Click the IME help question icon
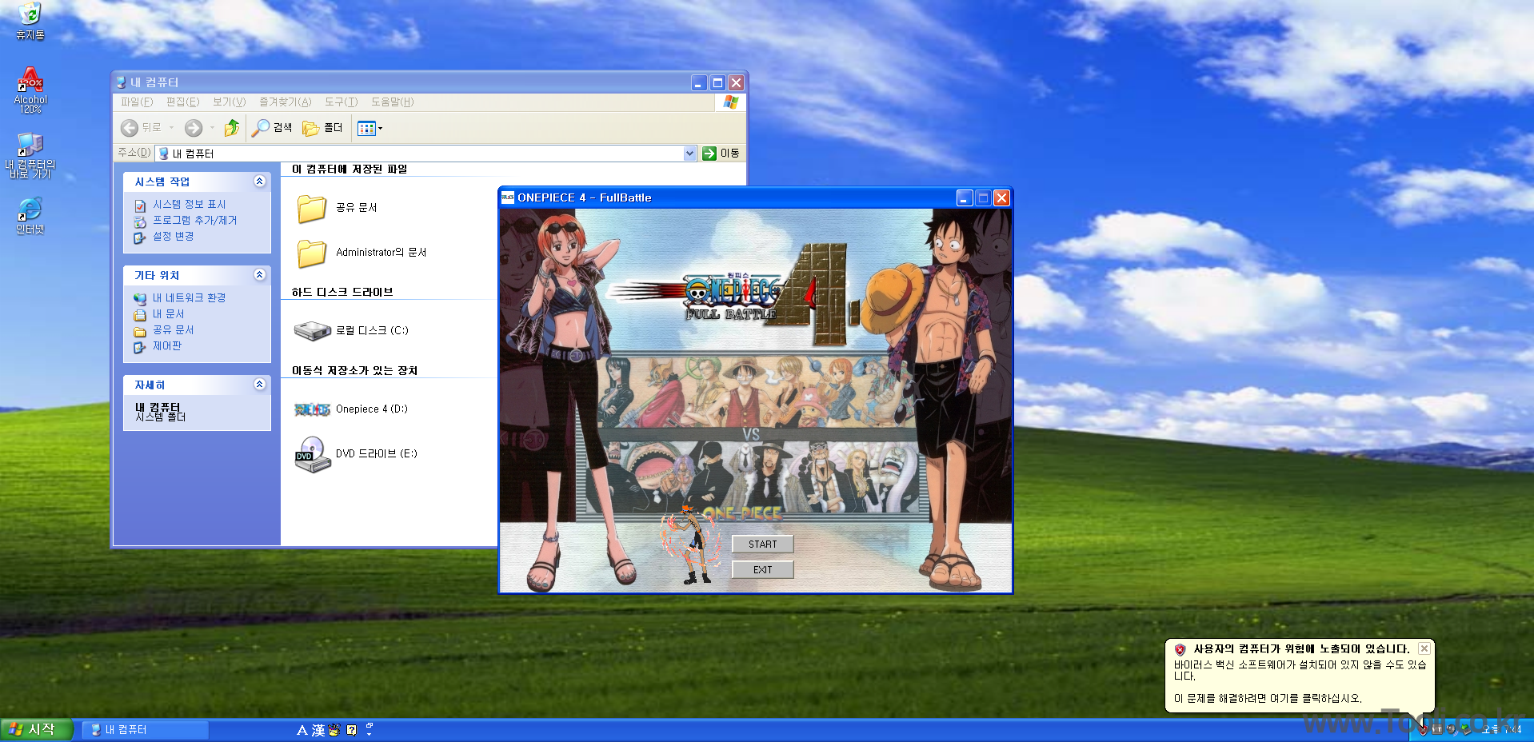 point(351,730)
